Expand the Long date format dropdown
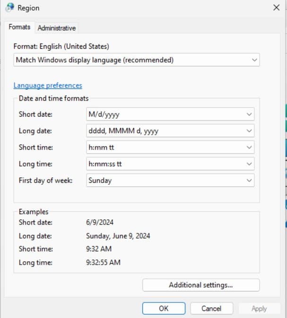 coord(170,131)
